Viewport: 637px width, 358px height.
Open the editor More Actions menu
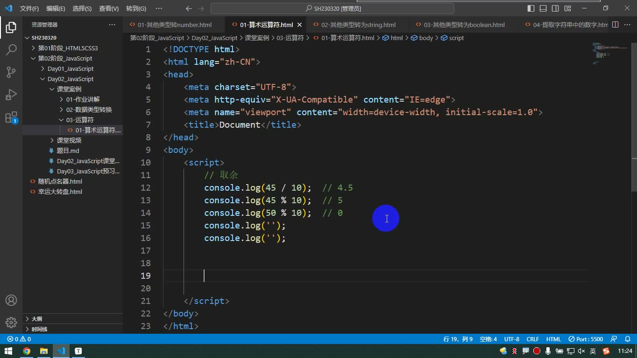click(x=627, y=25)
